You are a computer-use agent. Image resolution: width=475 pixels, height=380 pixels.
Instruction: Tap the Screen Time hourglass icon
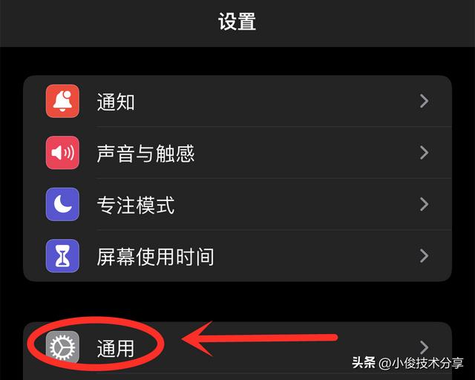[x=62, y=256]
